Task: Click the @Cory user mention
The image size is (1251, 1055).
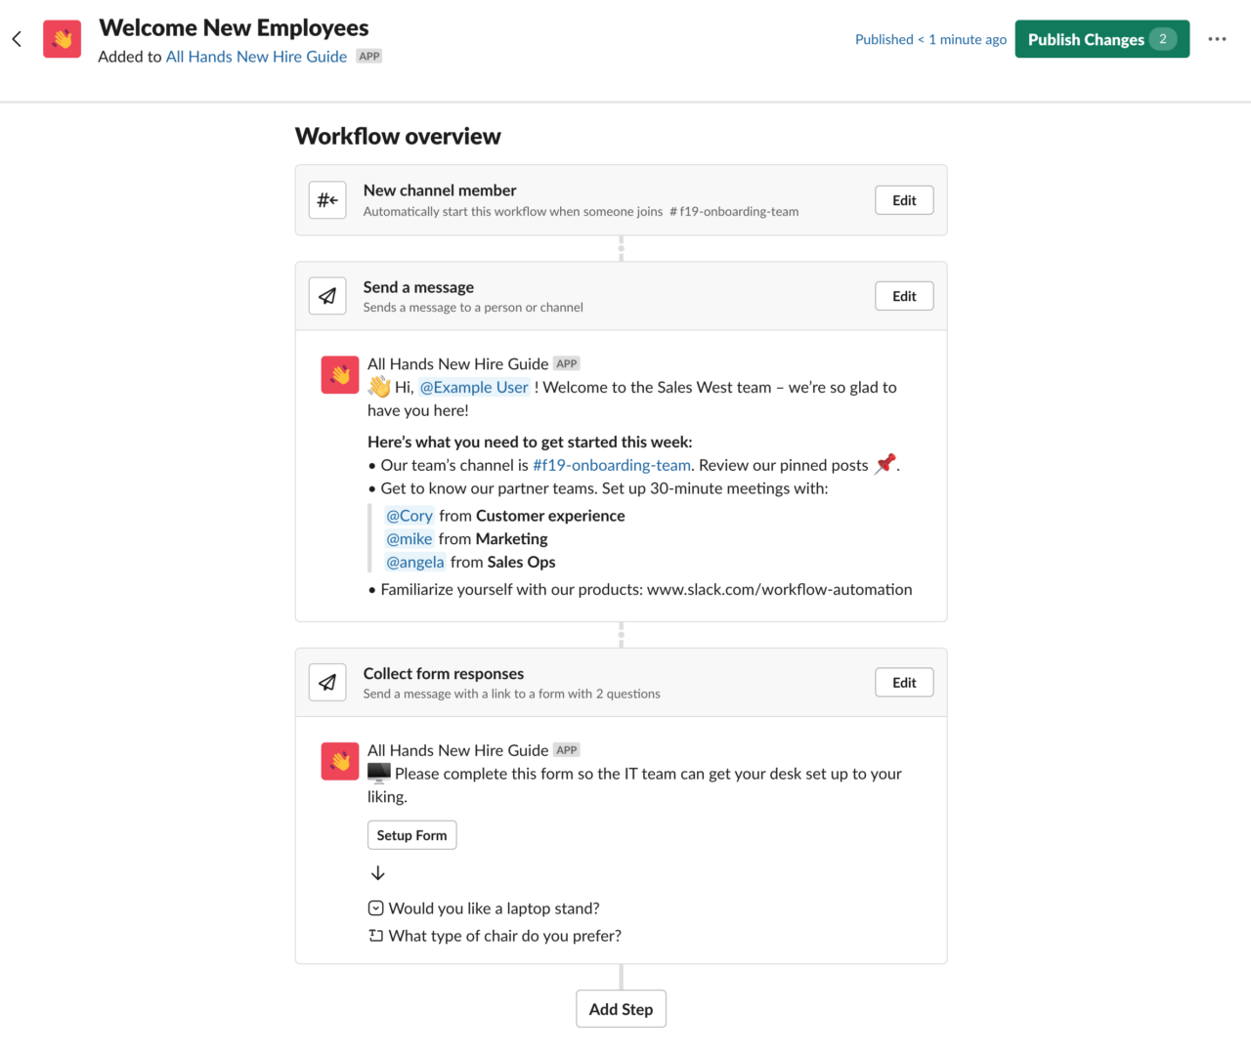Action: [409, 515]
